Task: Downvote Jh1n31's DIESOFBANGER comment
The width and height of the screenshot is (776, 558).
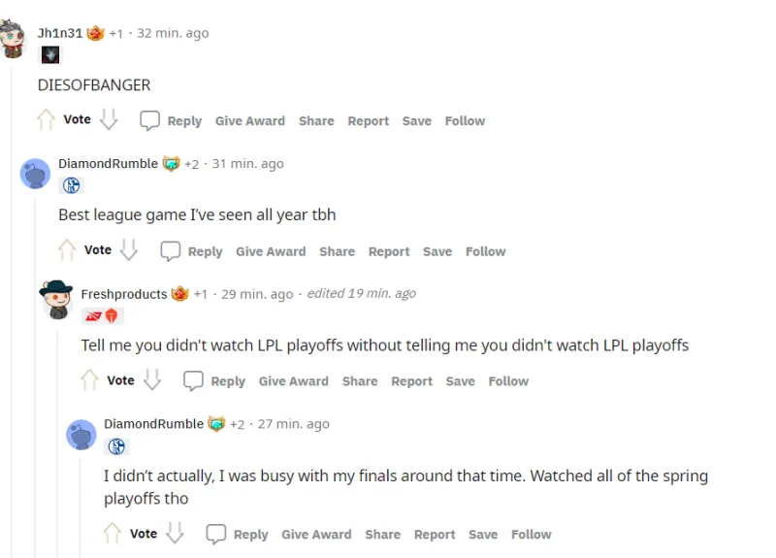Action: (109, 120)
